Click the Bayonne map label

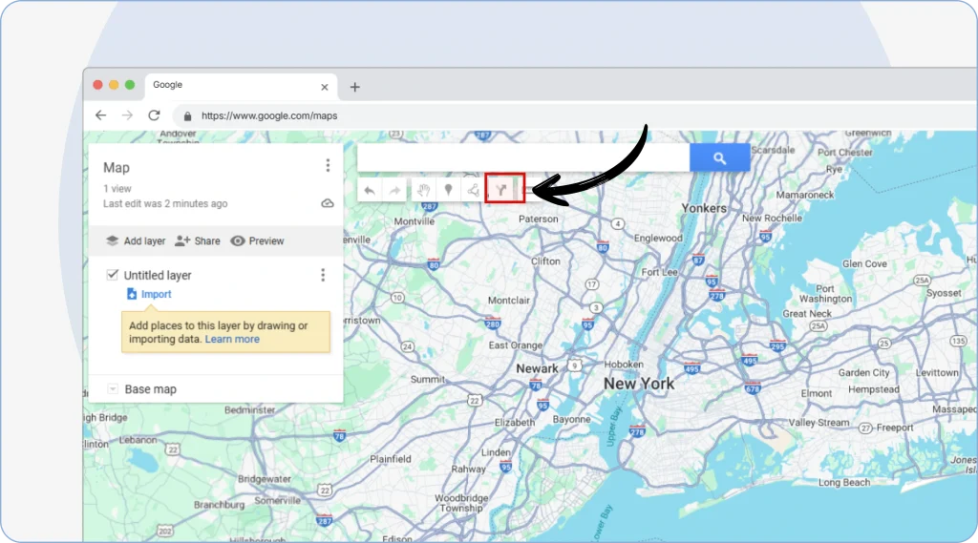571,419
